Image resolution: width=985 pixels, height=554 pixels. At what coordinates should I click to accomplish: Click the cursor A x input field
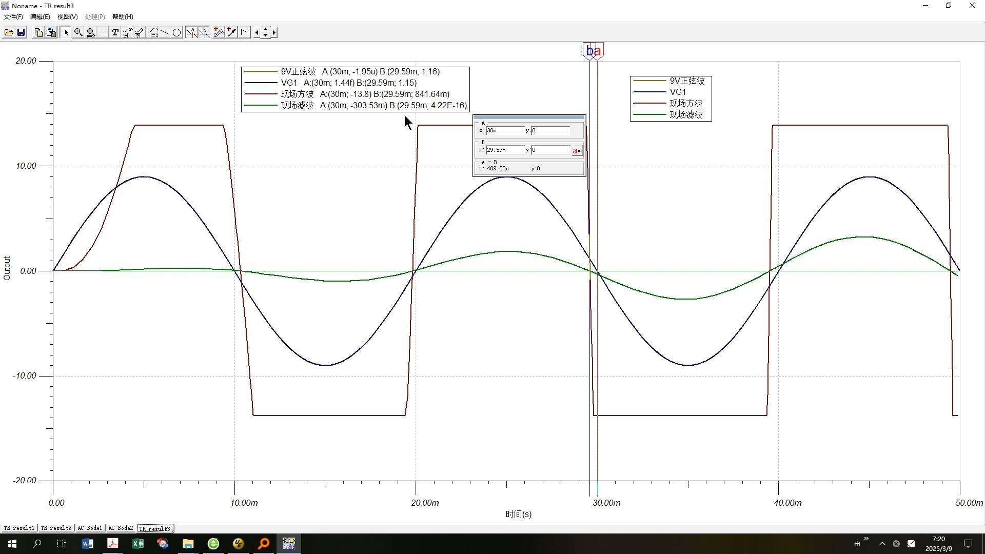(x=505, y=131)
